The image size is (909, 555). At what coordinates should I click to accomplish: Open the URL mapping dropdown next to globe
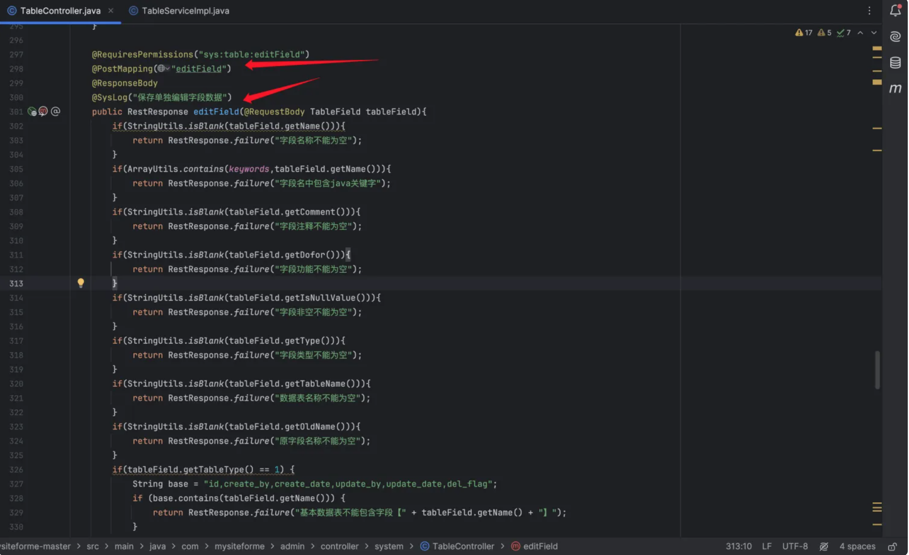pos(167,69)
